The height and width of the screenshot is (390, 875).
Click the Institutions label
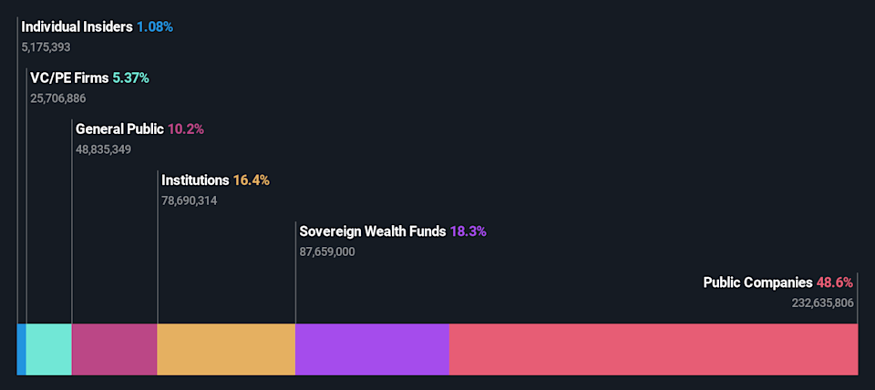[195, 180]
